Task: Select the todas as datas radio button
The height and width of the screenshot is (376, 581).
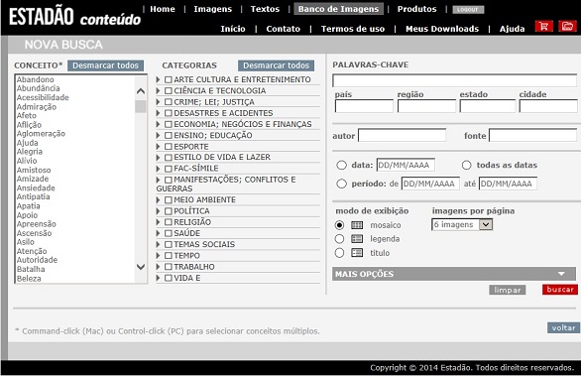Action: click(467, 165)
